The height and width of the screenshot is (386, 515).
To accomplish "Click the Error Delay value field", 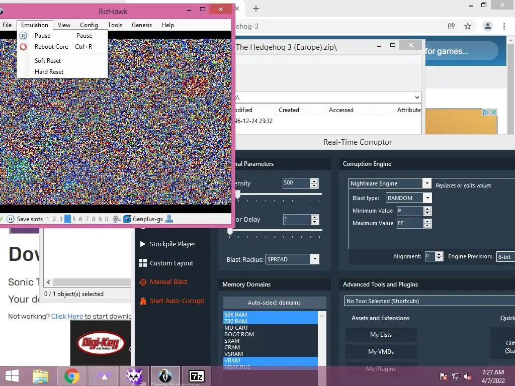I will [x=297, y=219].
